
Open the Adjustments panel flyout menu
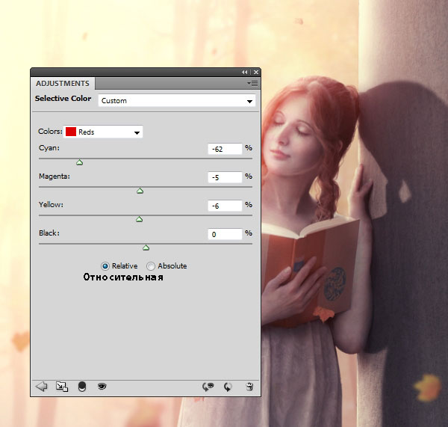[252, 83]
